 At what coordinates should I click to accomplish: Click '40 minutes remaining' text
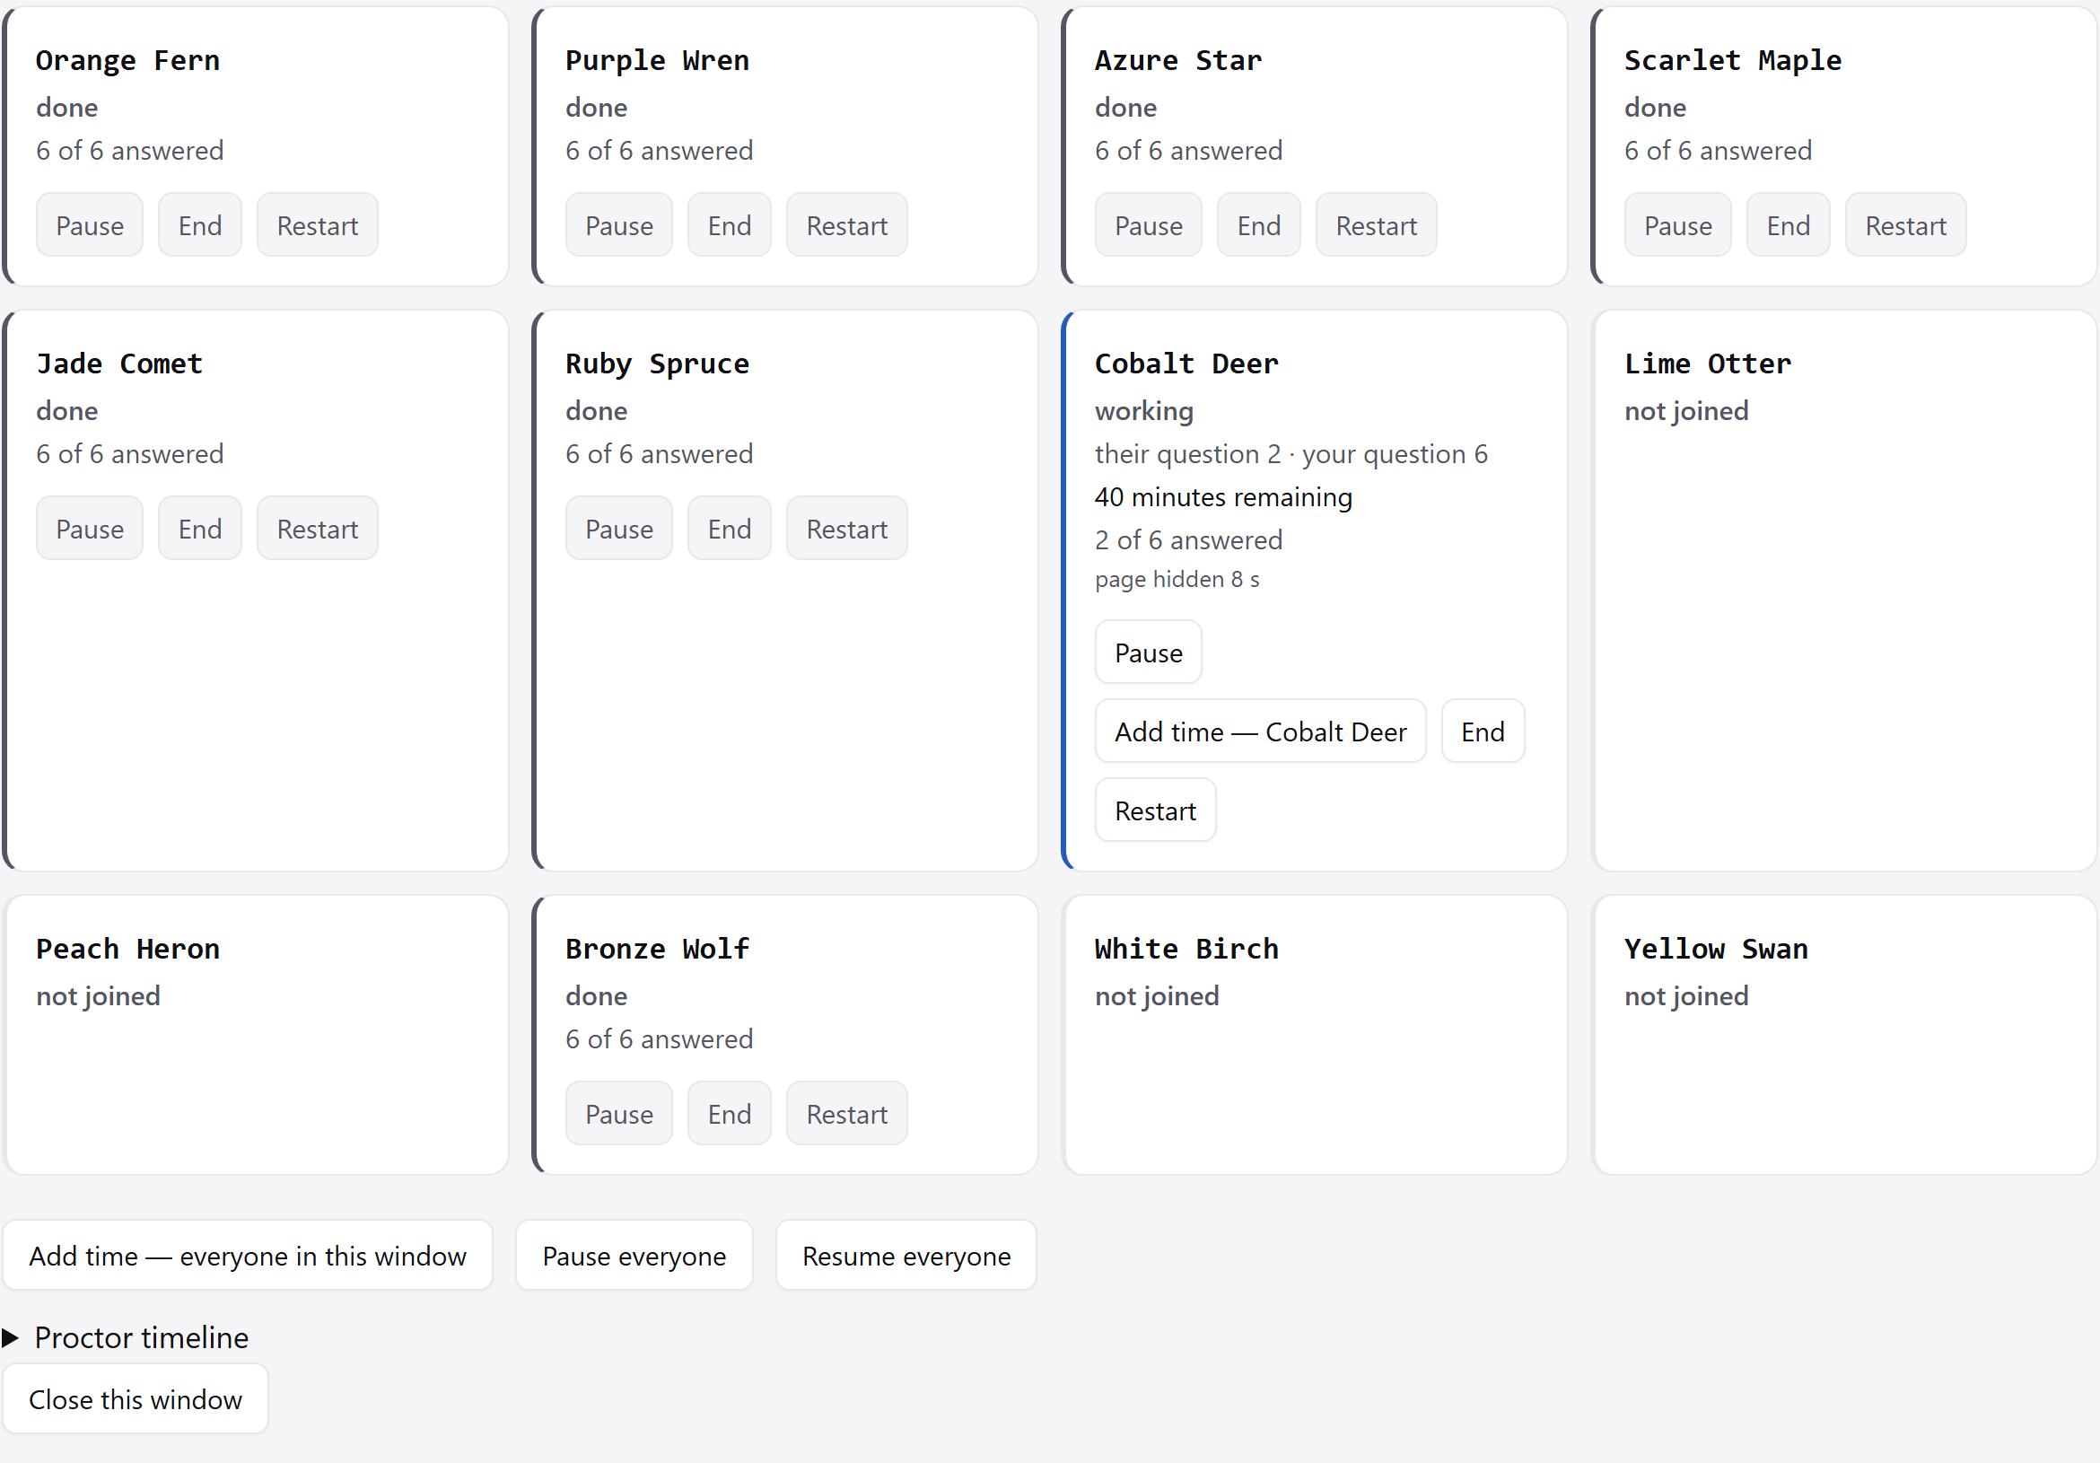pyautogui.click(x=1223, y=497)
